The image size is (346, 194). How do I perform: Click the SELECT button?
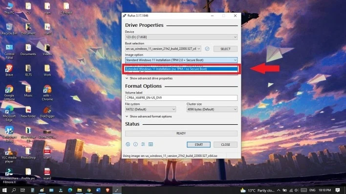click(x=225, y=49)
